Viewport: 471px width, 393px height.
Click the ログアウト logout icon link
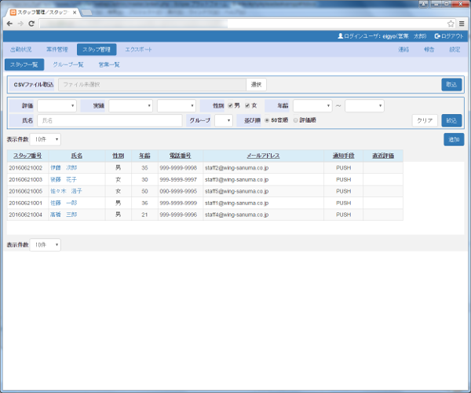pos(437,36)
